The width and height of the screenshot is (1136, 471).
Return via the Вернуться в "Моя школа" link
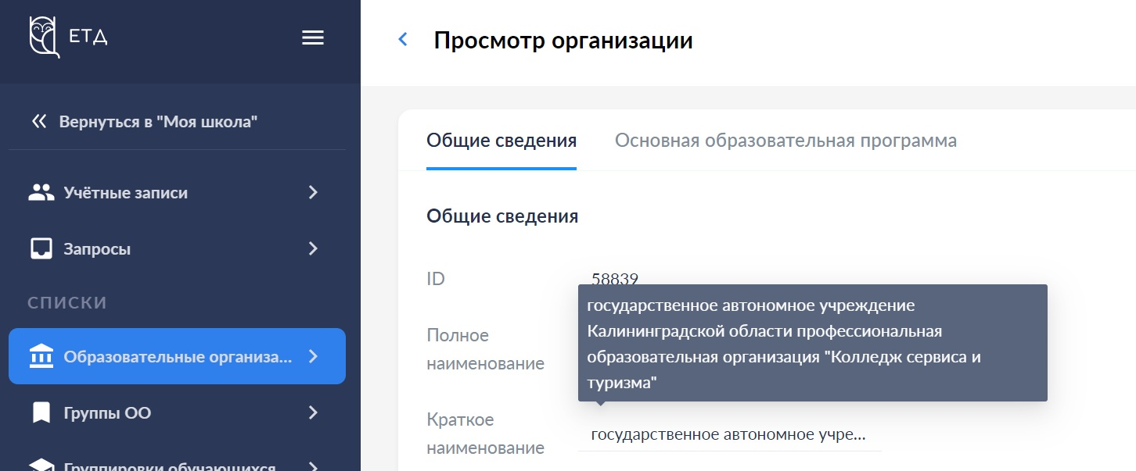click(x=158, y=122)
